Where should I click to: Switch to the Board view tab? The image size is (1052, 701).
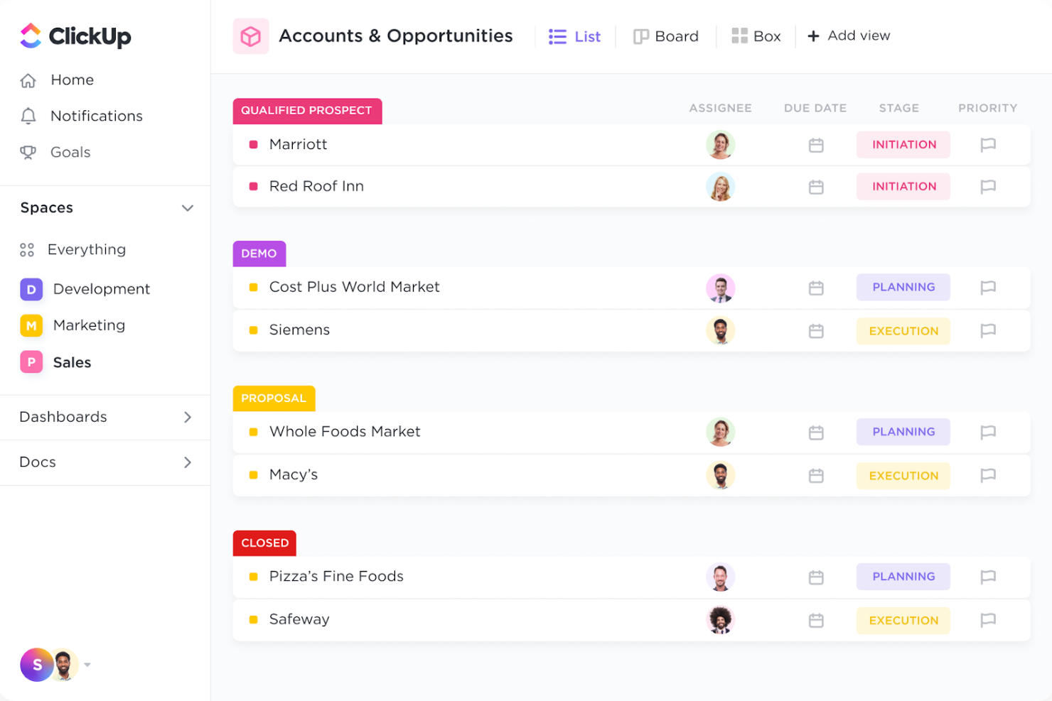(666, 36)
